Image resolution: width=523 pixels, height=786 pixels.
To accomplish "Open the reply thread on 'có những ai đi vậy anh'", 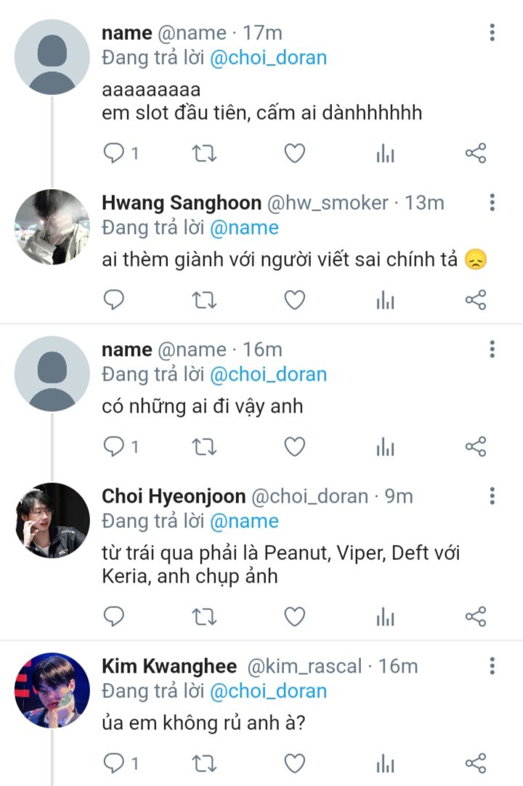I will coord(114,446).
